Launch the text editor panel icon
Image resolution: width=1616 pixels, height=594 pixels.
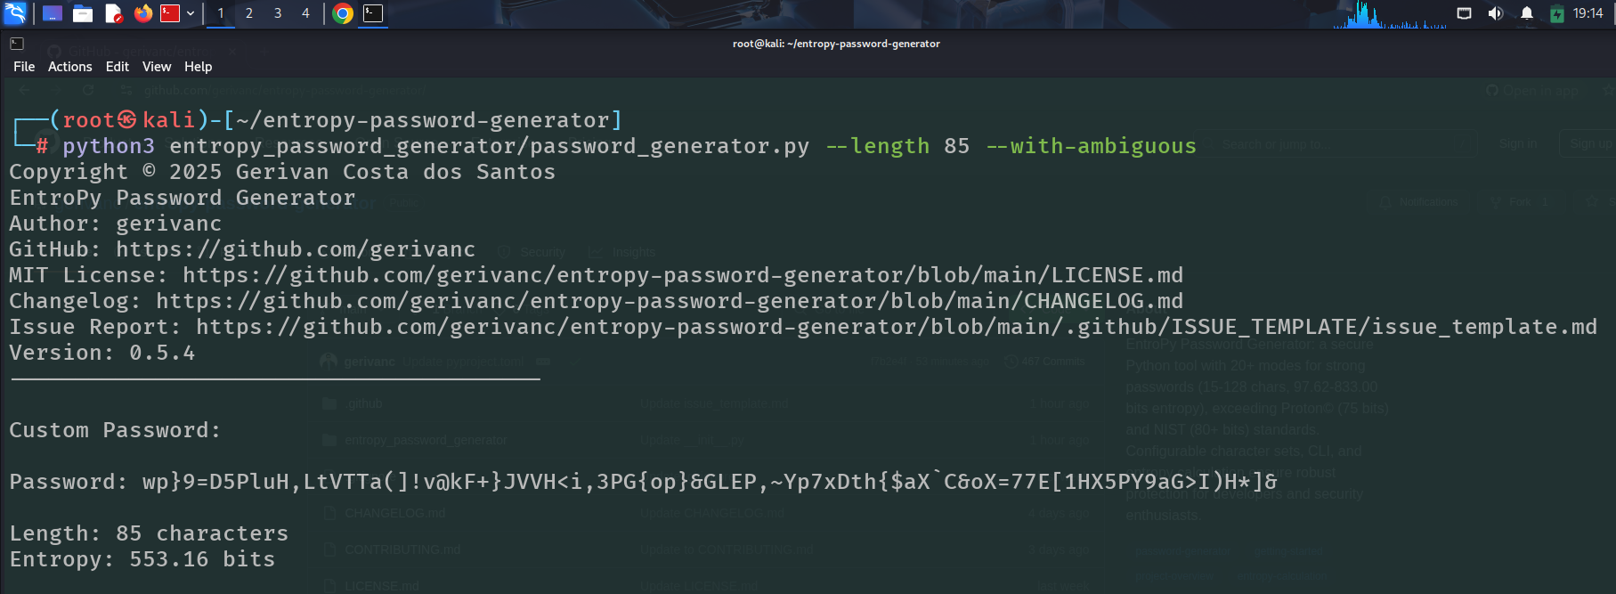113,13
